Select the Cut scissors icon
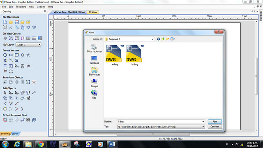263x148 pixels. pos(11,28)
